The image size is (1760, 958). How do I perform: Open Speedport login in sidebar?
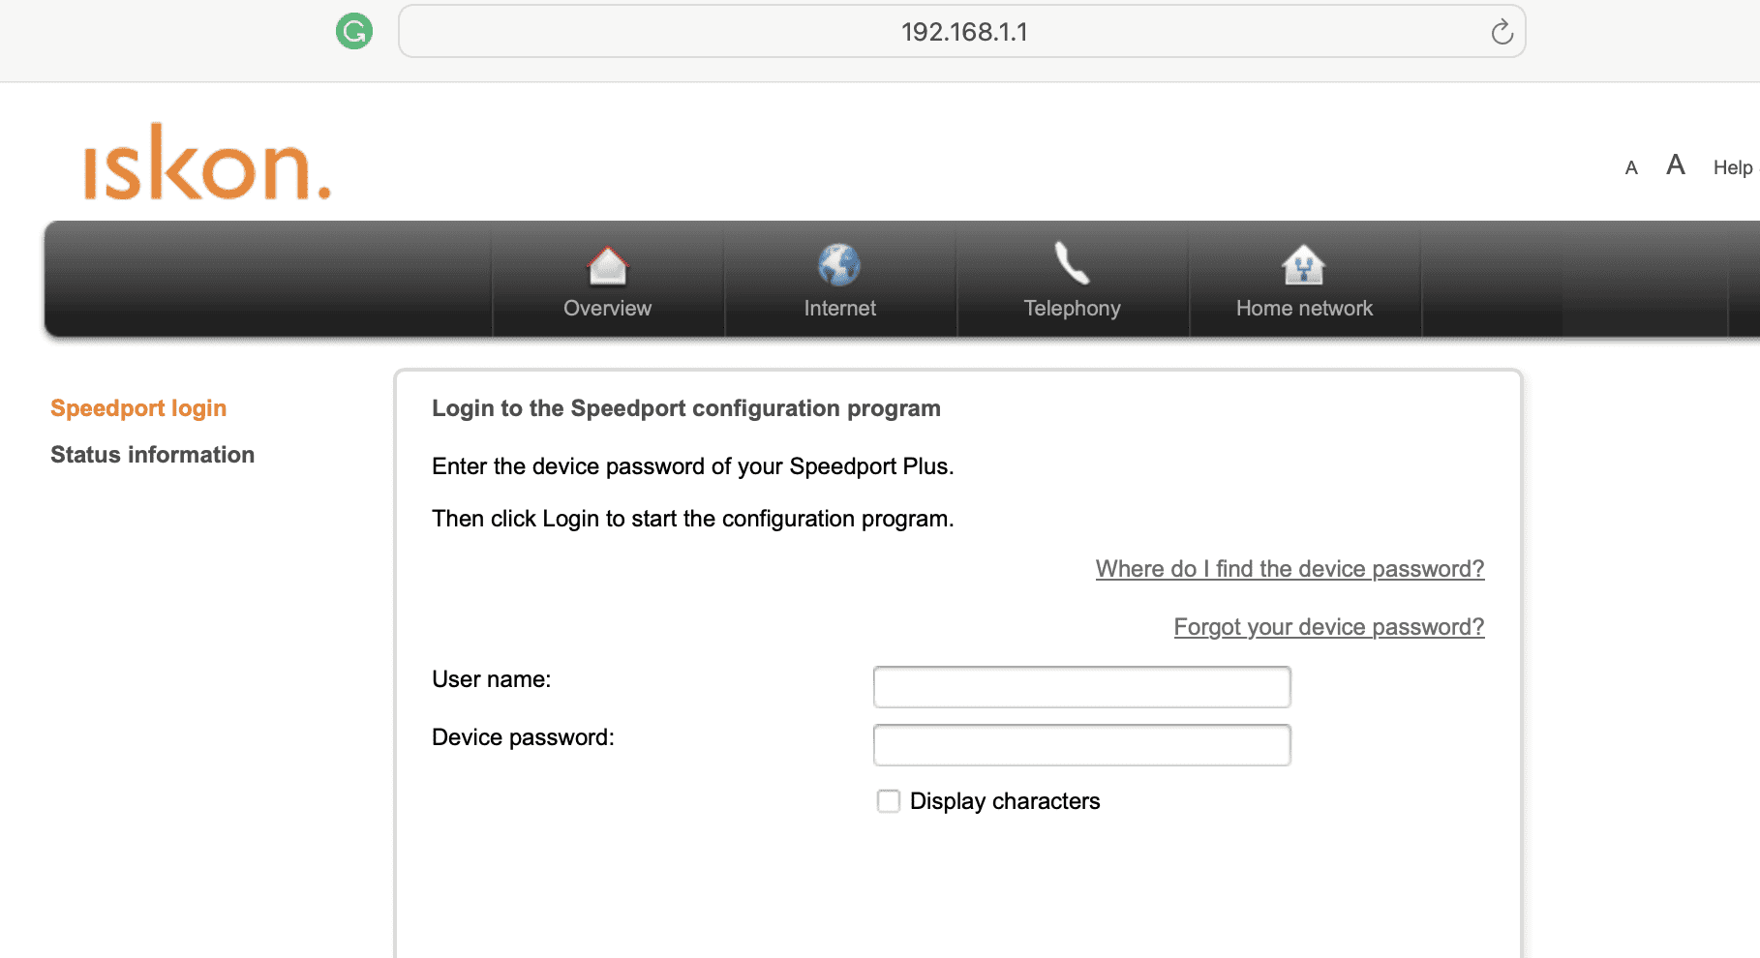point(138,408)
